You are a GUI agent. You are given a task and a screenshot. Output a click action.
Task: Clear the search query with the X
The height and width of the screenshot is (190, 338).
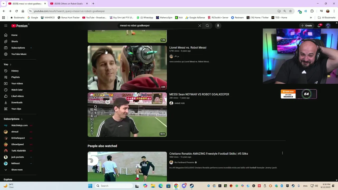(200, 26)
